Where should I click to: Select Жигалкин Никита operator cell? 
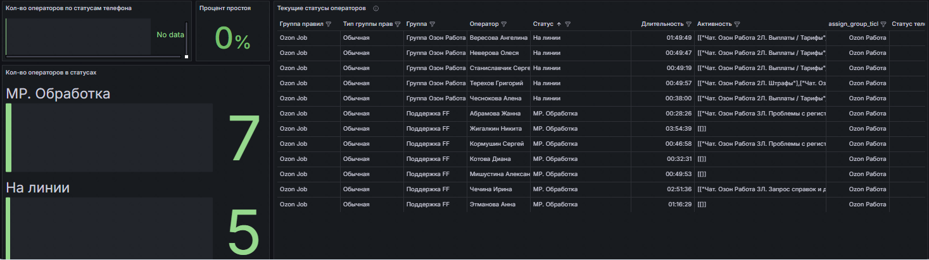click(499, 129)
